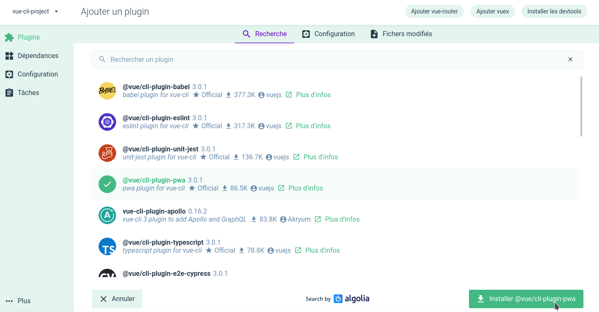
Task: Open the Plugins section in the sidebar
Action: tap(29, 37)
